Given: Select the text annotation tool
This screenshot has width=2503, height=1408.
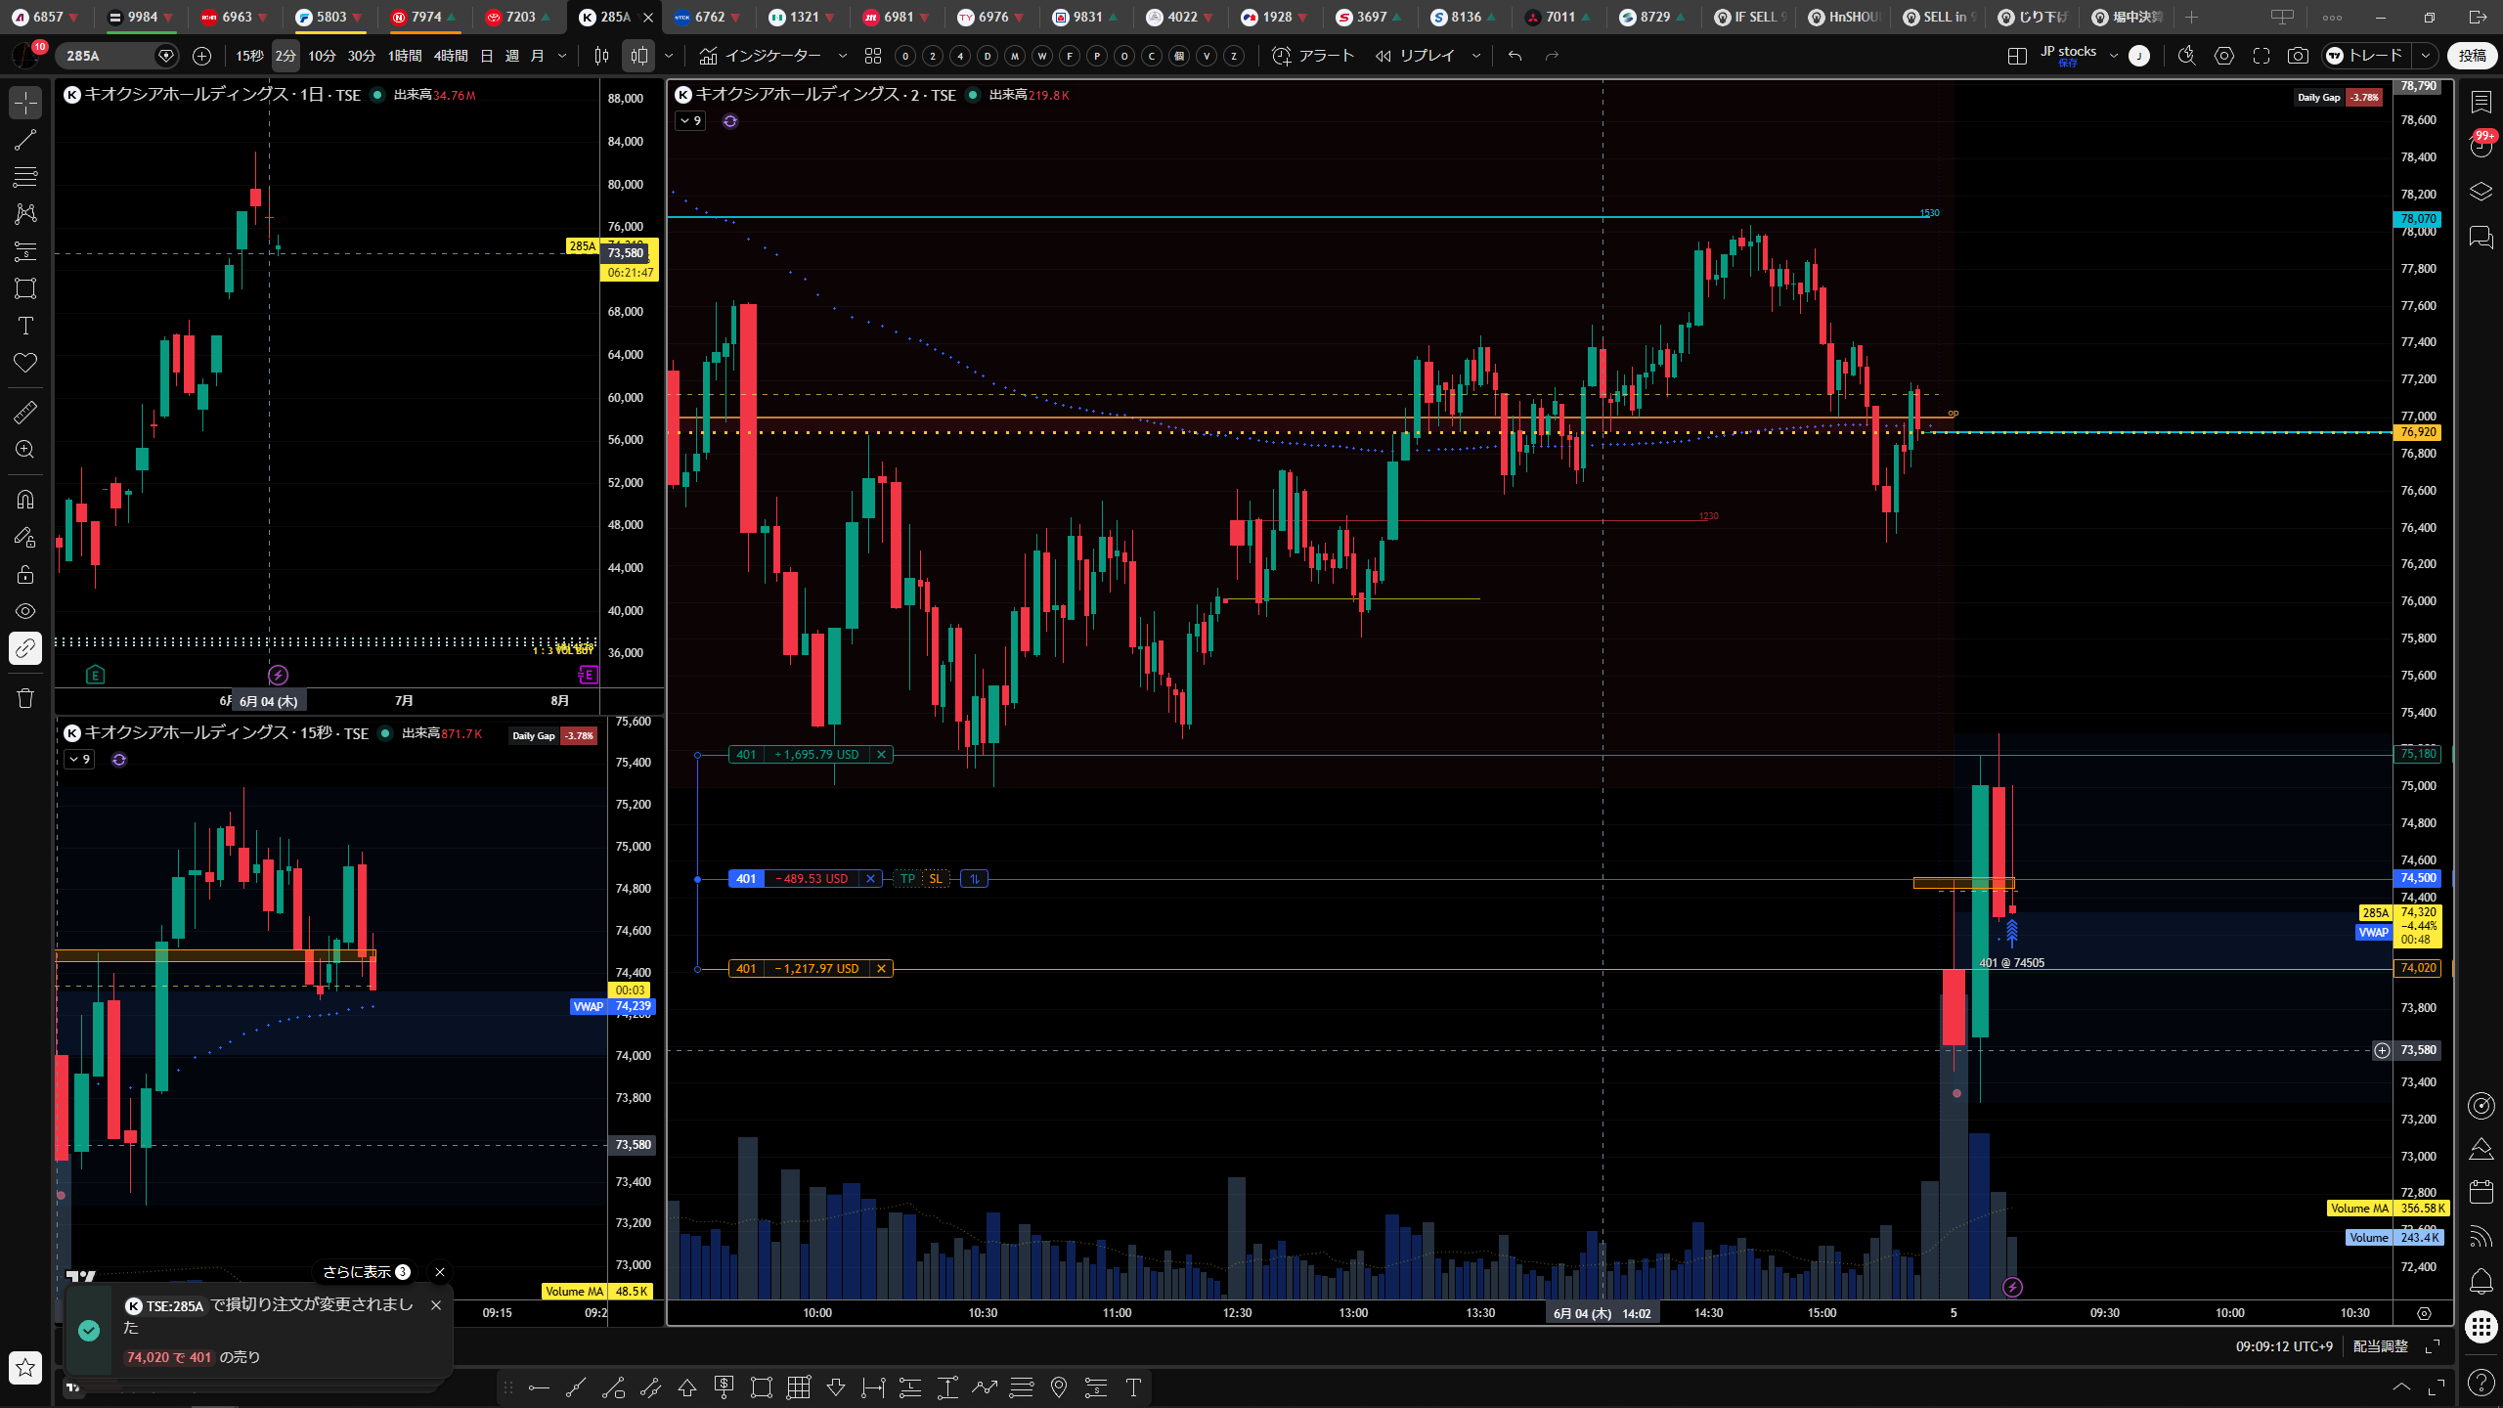Looking at the screenshot, I should click(x=25, y=326).
